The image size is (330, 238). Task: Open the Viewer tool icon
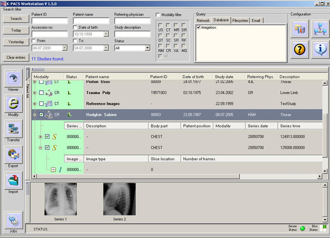(x=13, y=78)
